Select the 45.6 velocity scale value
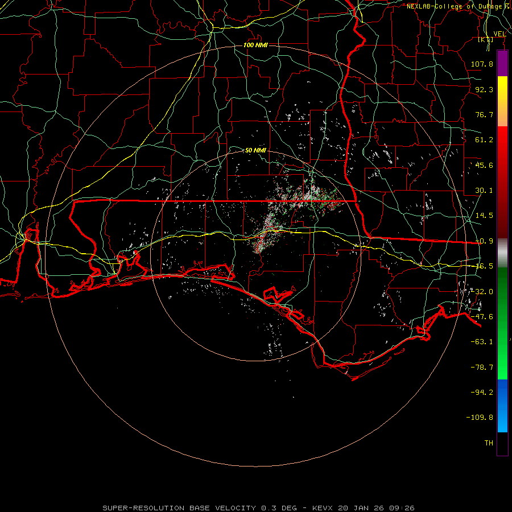Screen dimensions: 512x512 tap(484, 165)
